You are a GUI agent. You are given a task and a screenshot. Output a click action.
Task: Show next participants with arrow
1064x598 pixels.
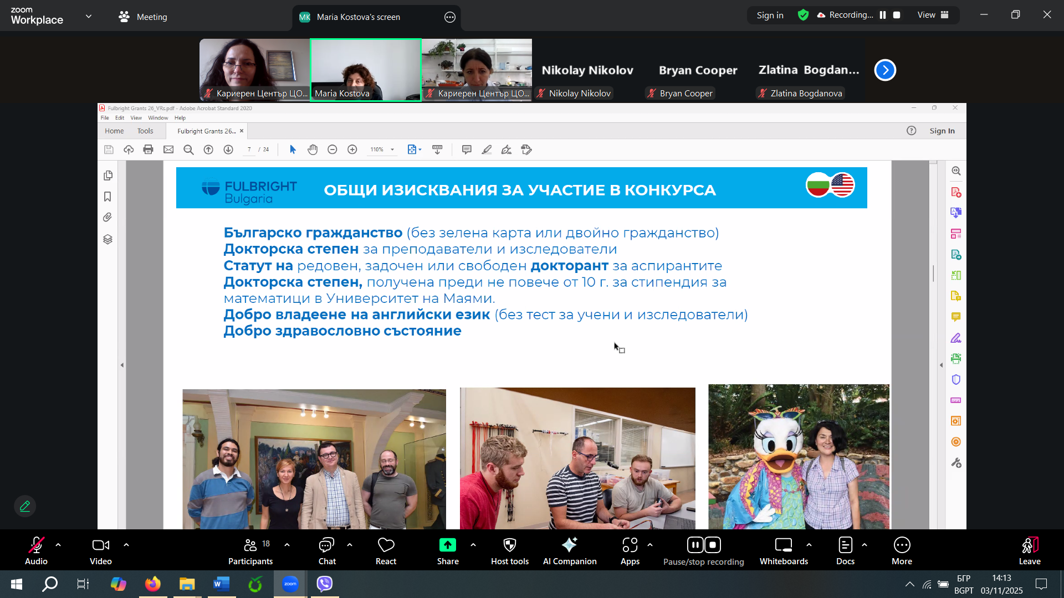point(885,70)
